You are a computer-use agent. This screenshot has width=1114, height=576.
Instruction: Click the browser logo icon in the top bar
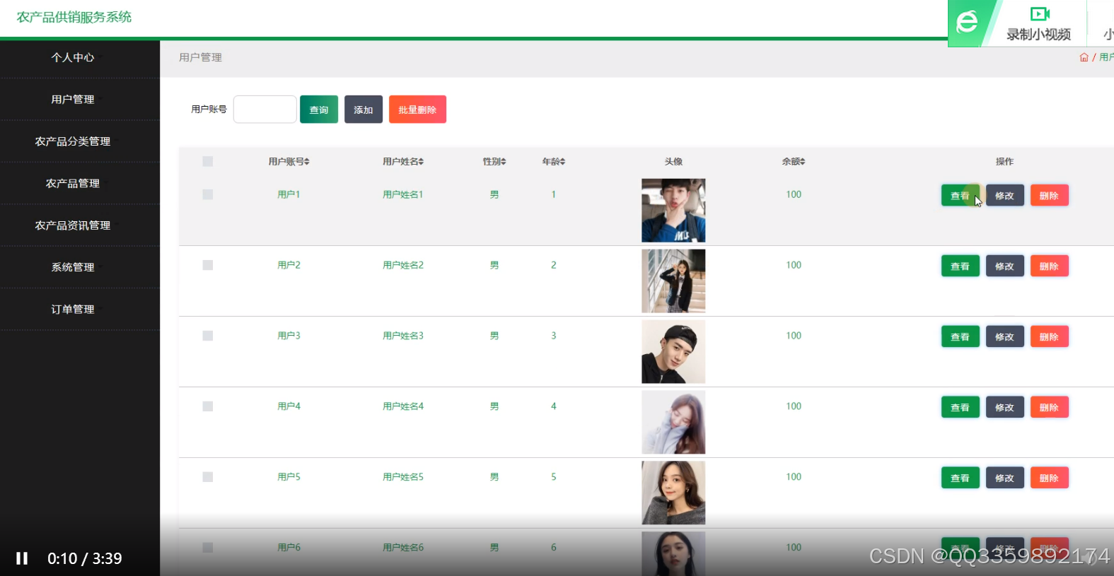point(967,22)
